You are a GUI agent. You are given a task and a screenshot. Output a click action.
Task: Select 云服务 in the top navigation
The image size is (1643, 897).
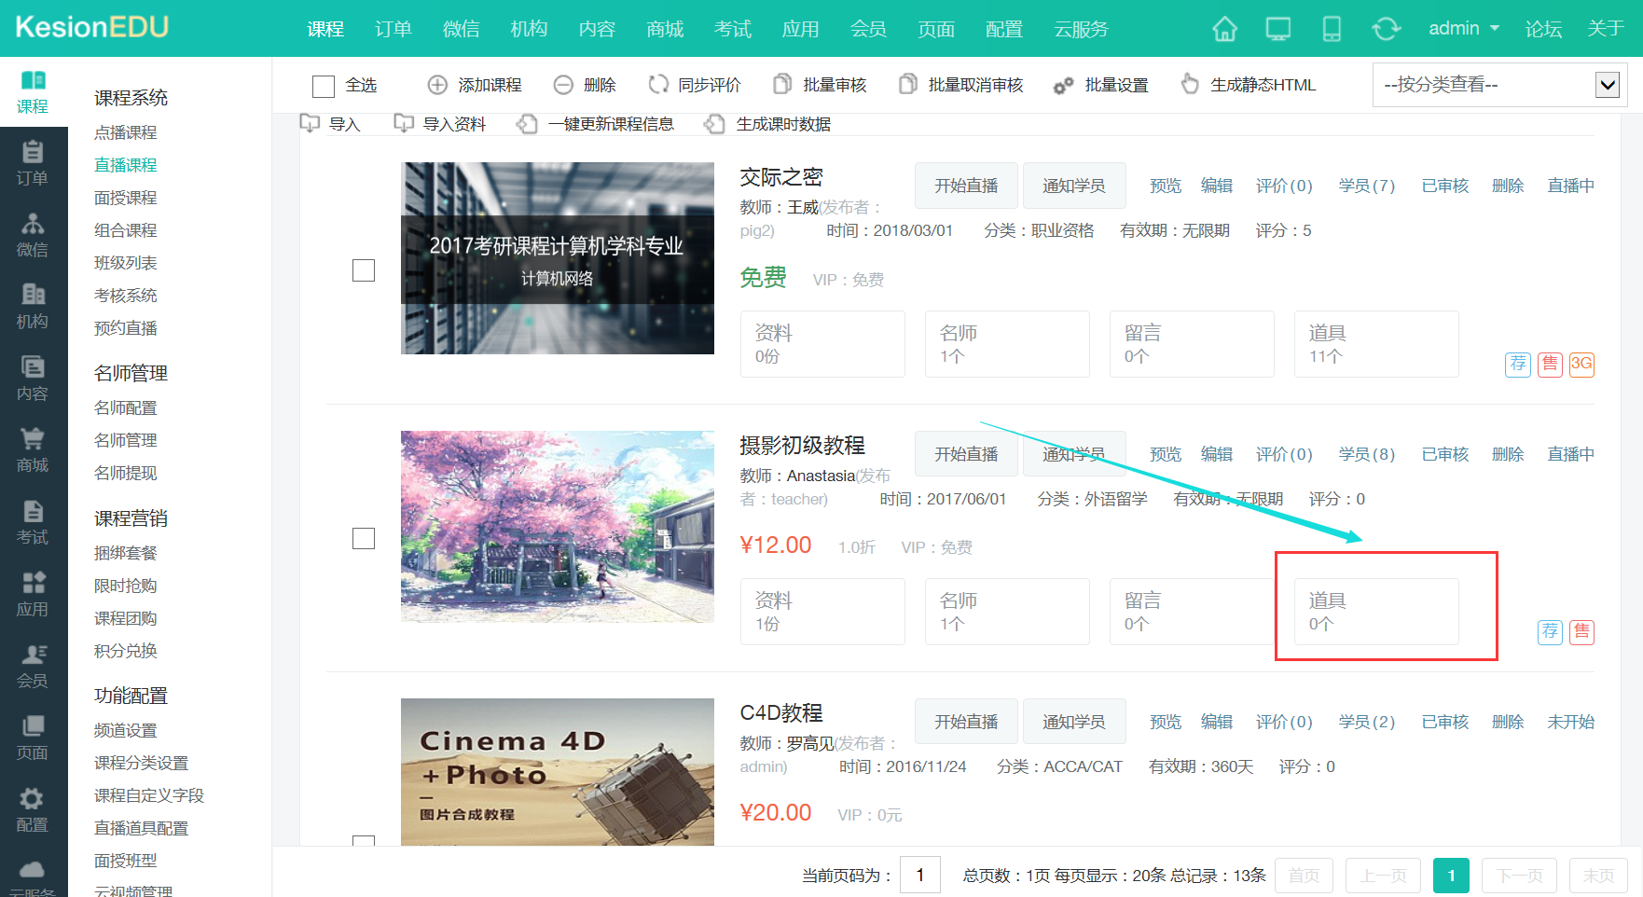(x=1081, y=29)
